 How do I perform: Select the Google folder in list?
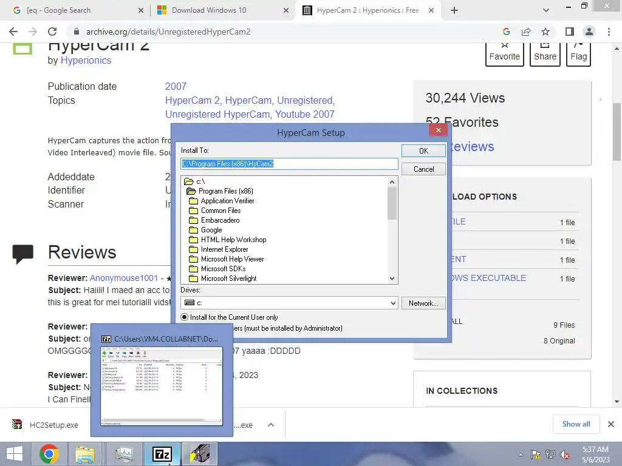[205, 230]
